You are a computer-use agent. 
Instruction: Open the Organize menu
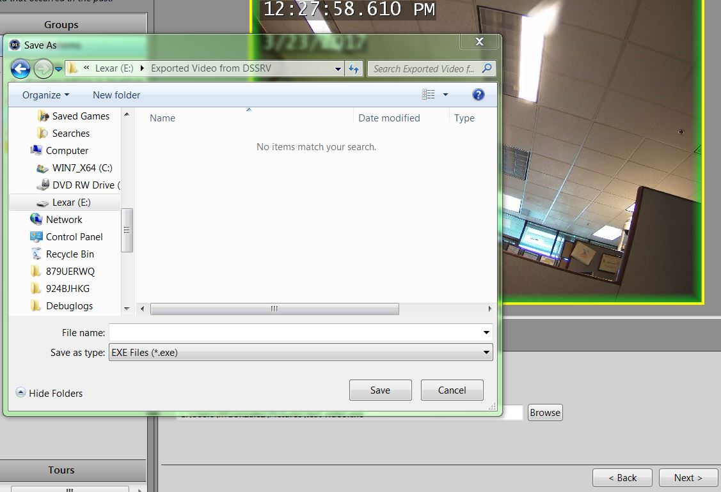(x=44, y=95)
